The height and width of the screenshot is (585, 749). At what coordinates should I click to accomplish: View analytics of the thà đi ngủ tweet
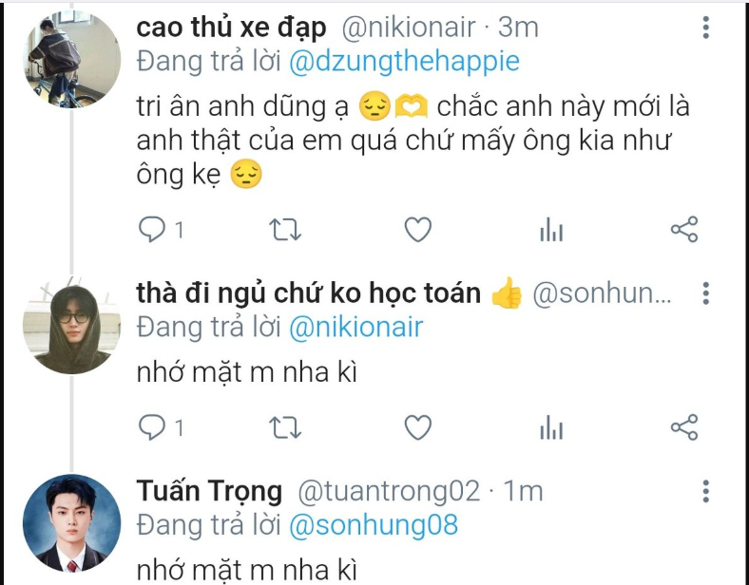(x=551, y=428)
